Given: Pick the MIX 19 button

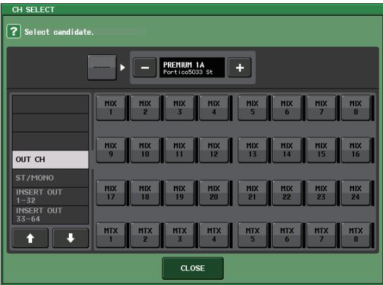Looking at the screenshot, I should pos(180,193).
